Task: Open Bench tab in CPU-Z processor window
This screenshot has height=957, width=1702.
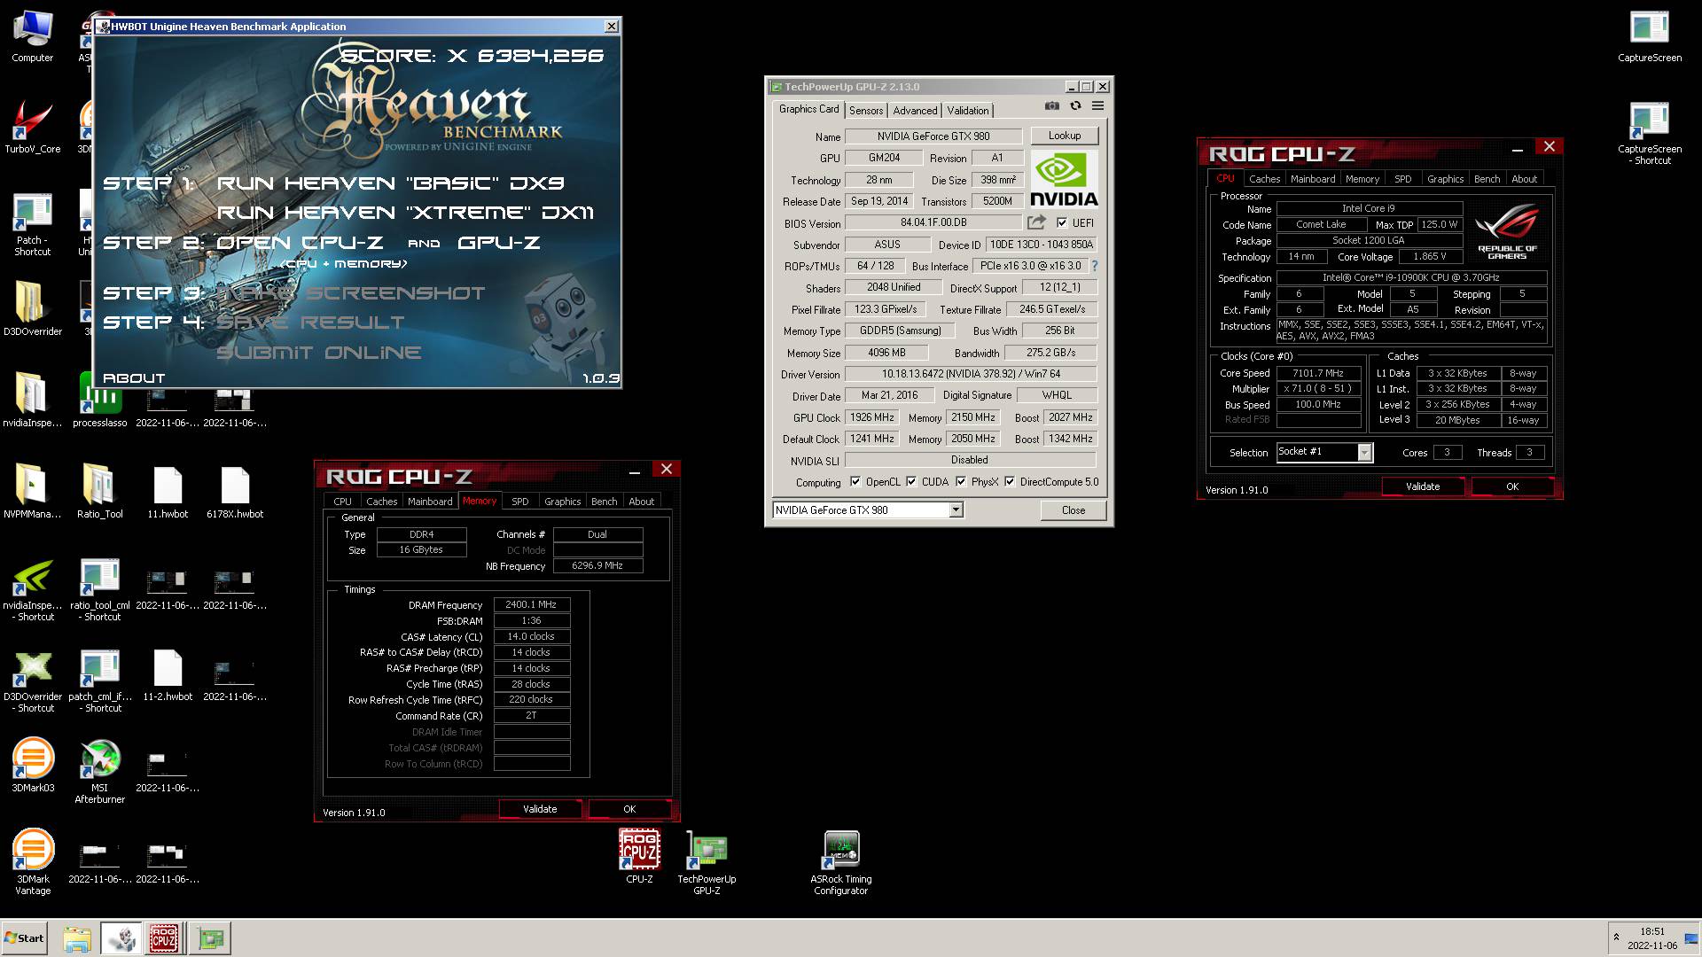Action: click(1487, 179)
